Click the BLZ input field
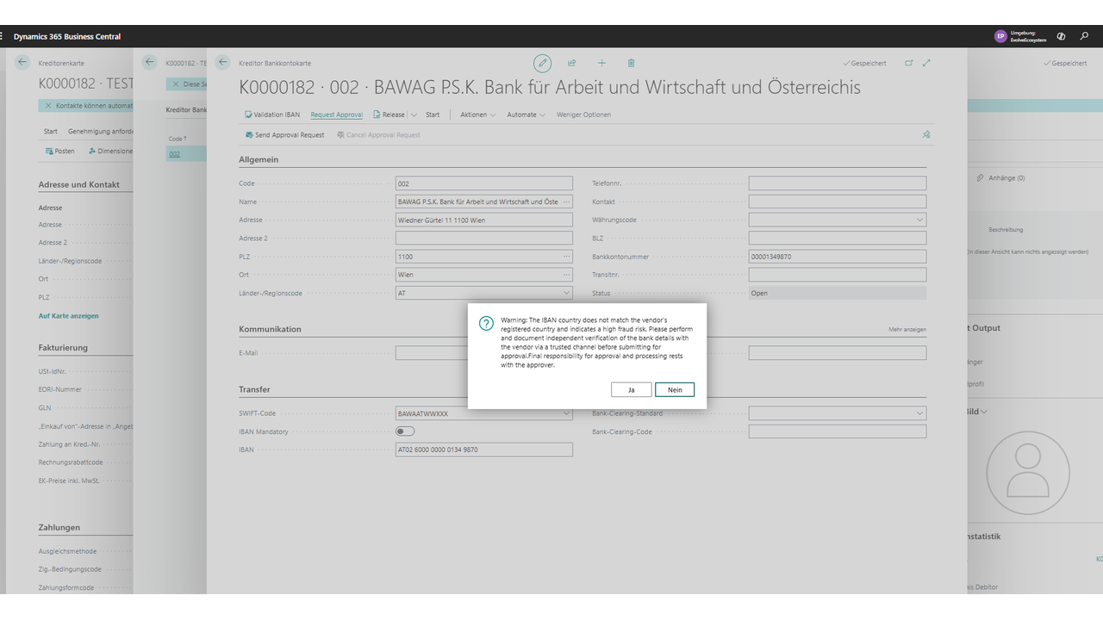Viewport: 1103px width, 620px height. (838, 238)
